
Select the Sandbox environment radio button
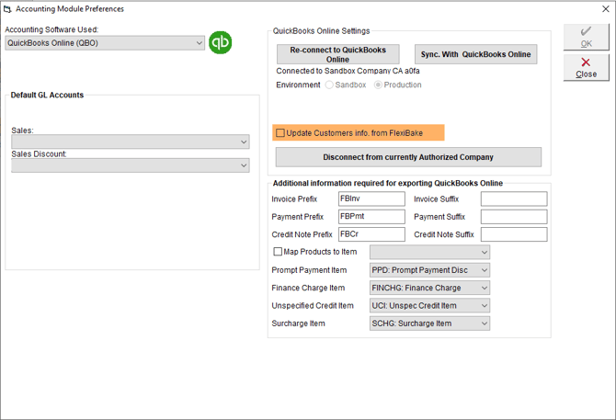click(x=329, y=85)
